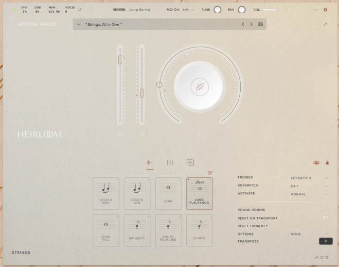
Task: Open the red settings gear icon
Action: click(x=325, y=10)
